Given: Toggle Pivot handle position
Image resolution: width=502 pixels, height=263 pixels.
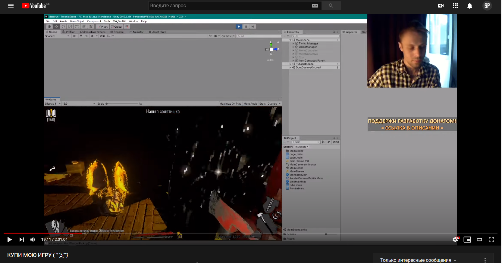Looking at the screenshot, I should [103, 26].
